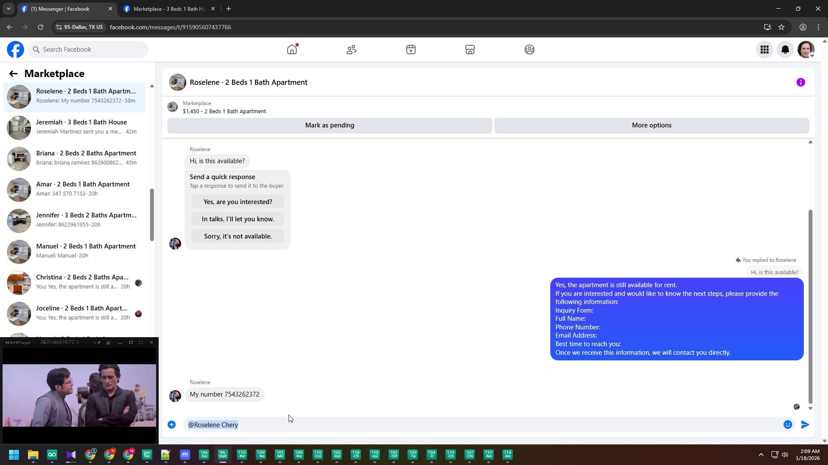The height and width of the screenshot is (465, 828).
Task: Switch to Marketplace 3 Beds 1 Bath tab
Action: coord(168,9)
